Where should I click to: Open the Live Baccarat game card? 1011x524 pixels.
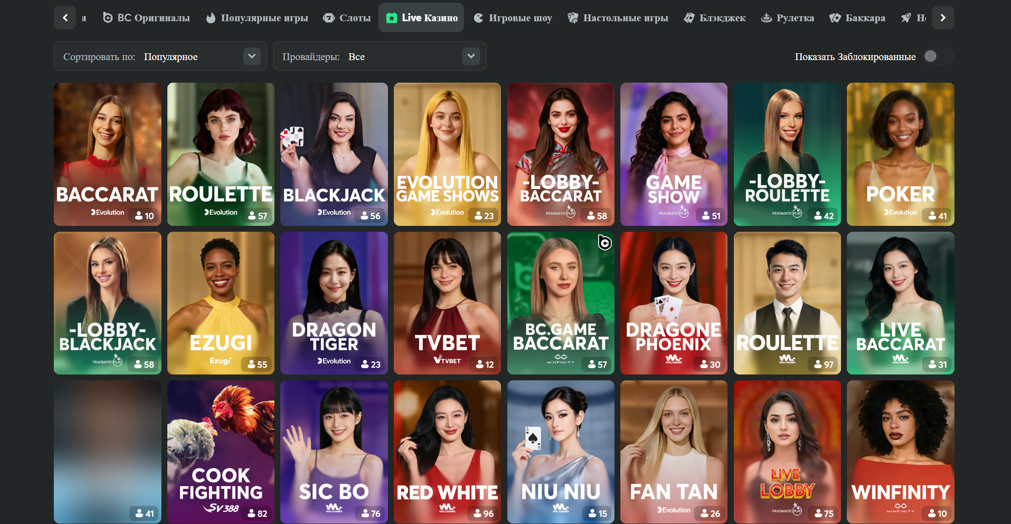coord(901,303)
